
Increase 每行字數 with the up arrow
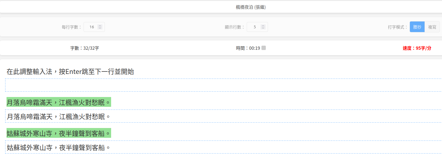click(x=100, y=26)
